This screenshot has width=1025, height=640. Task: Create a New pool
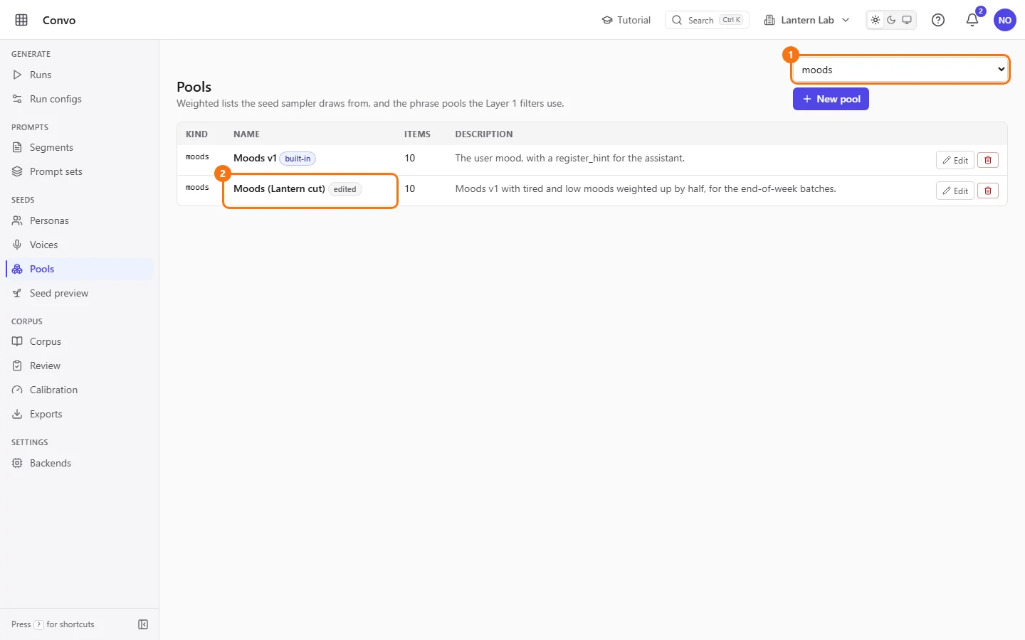coord(831,99)
